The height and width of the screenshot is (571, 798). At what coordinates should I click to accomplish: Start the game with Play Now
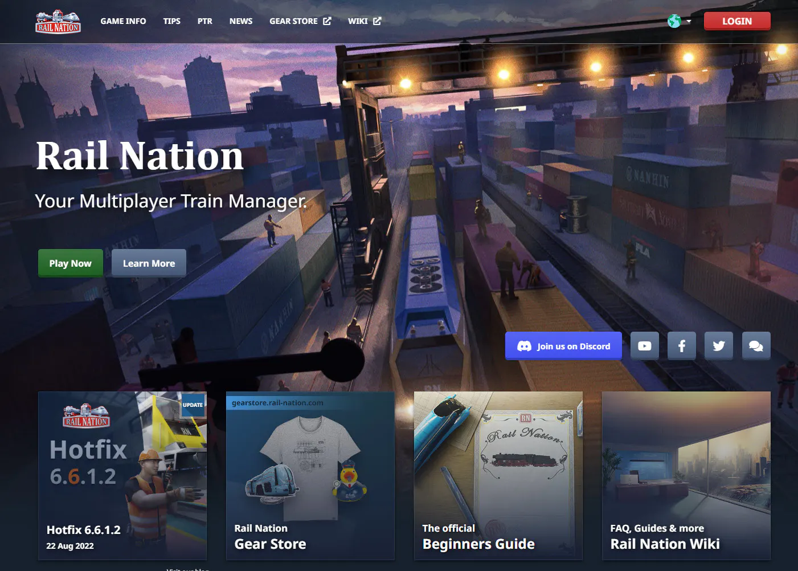pos(71,263)
